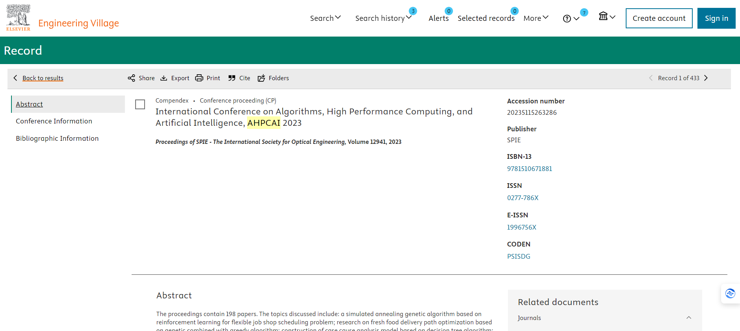Expand the More dropdown menu

click(536, 18)
